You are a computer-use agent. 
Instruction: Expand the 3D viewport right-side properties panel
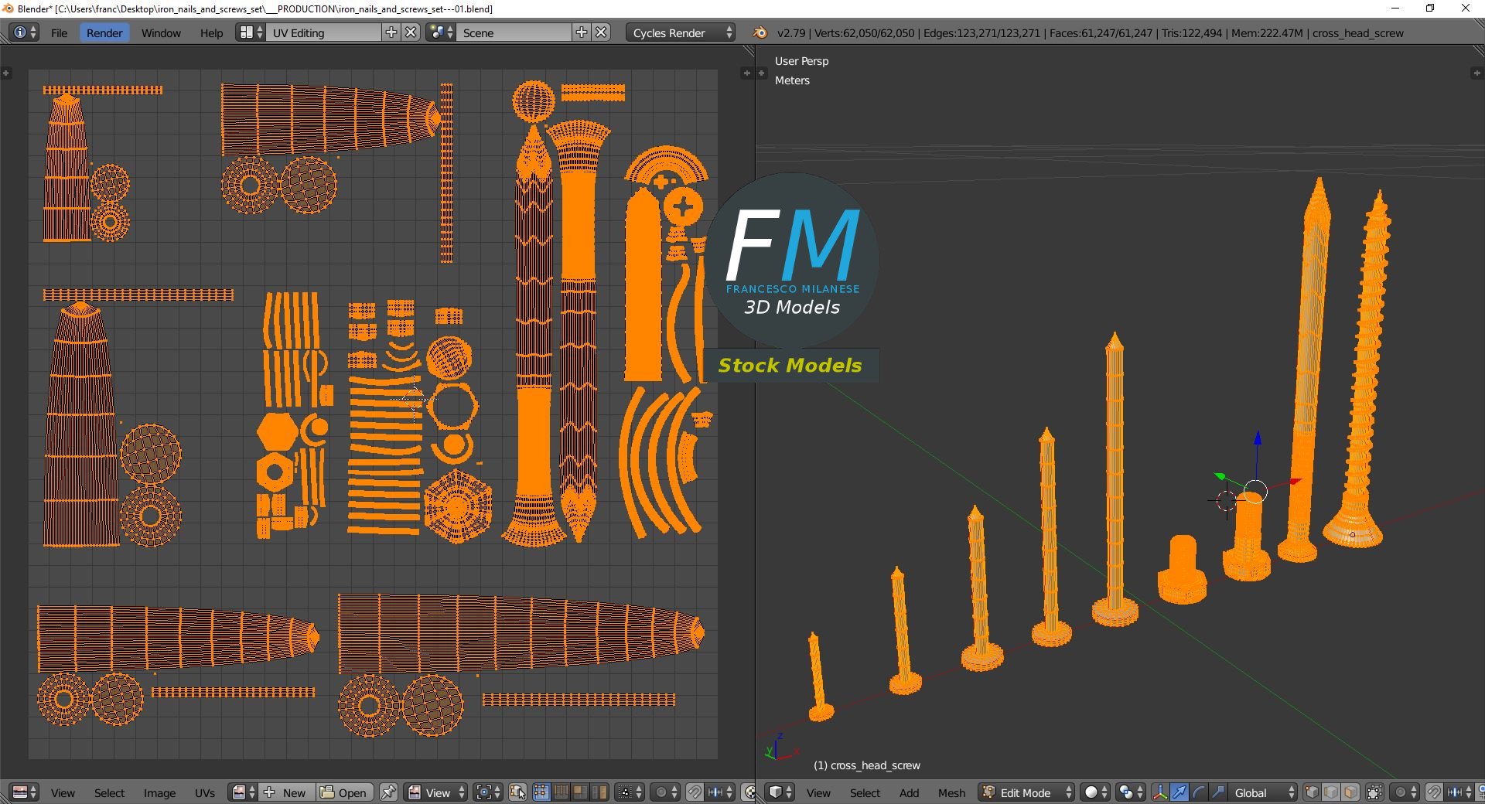[1476, 73]
